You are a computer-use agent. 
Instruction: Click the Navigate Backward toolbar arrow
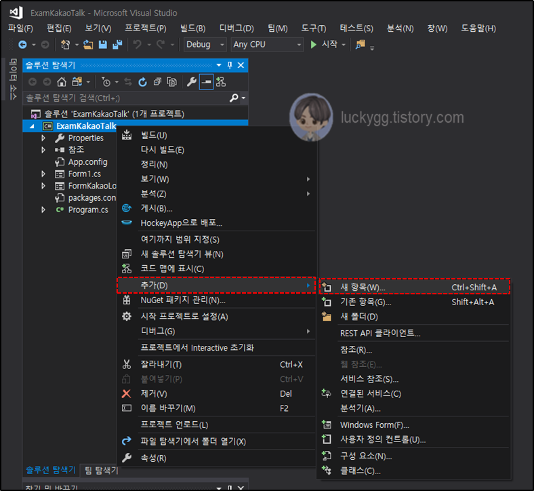(22, 45)
